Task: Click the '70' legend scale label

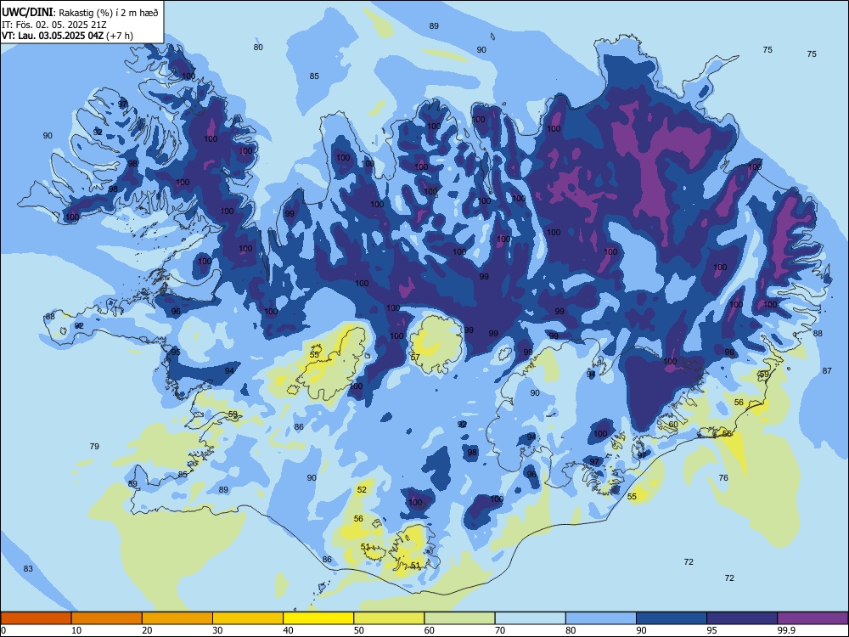Action: pyautogui.click(x=500, y=630)
